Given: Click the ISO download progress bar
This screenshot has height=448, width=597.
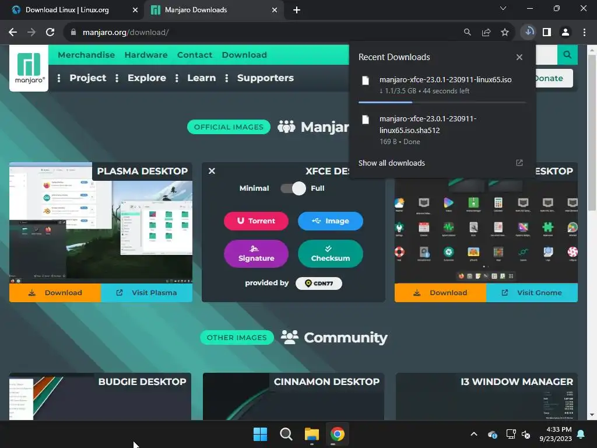Looking at the screenshot, I should (x=442, y=102).
